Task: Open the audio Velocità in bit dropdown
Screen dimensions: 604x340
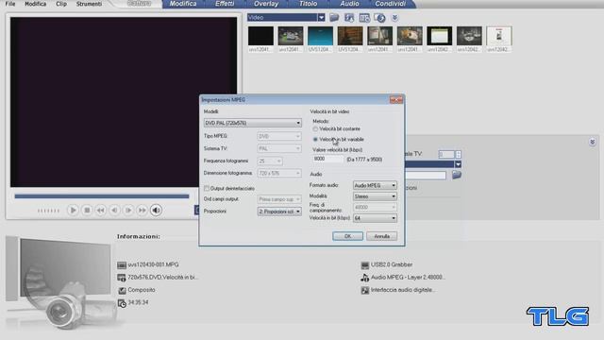Action: (375, 218)
